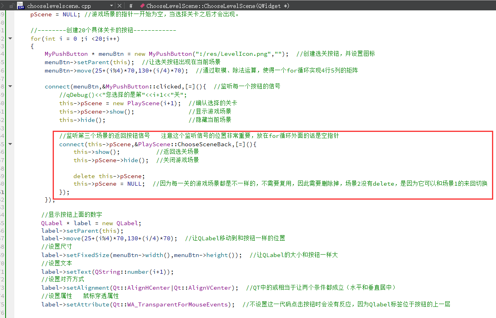Click the 'label->setText(QString::number(i+1));' line

tap(108, 272)
